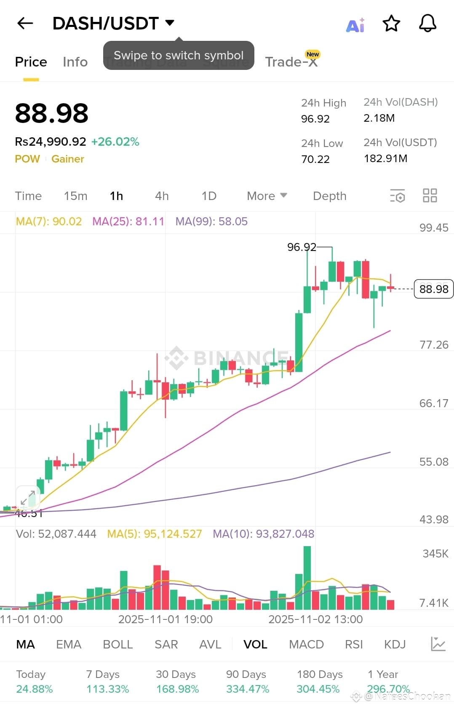Select the MACD sub-indicator
454x707 pixels.
point(307,644)
